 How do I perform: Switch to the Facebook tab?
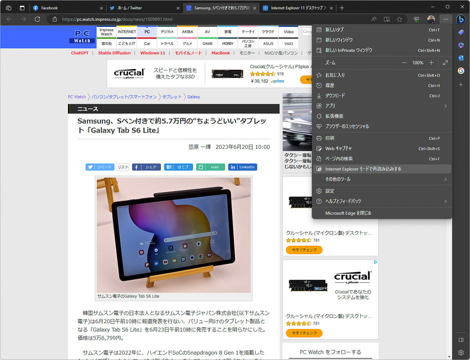(68, 8)
